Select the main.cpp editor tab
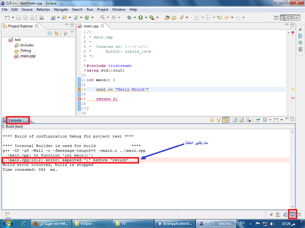The image size is (305, 228). click(91, 26)
